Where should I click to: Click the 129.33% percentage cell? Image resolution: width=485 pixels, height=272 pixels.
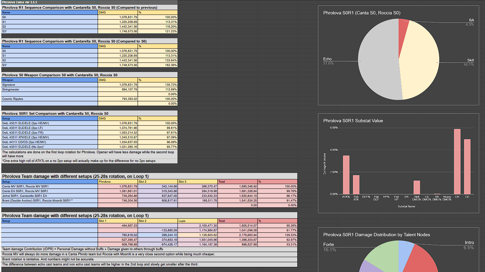(277, 235)
